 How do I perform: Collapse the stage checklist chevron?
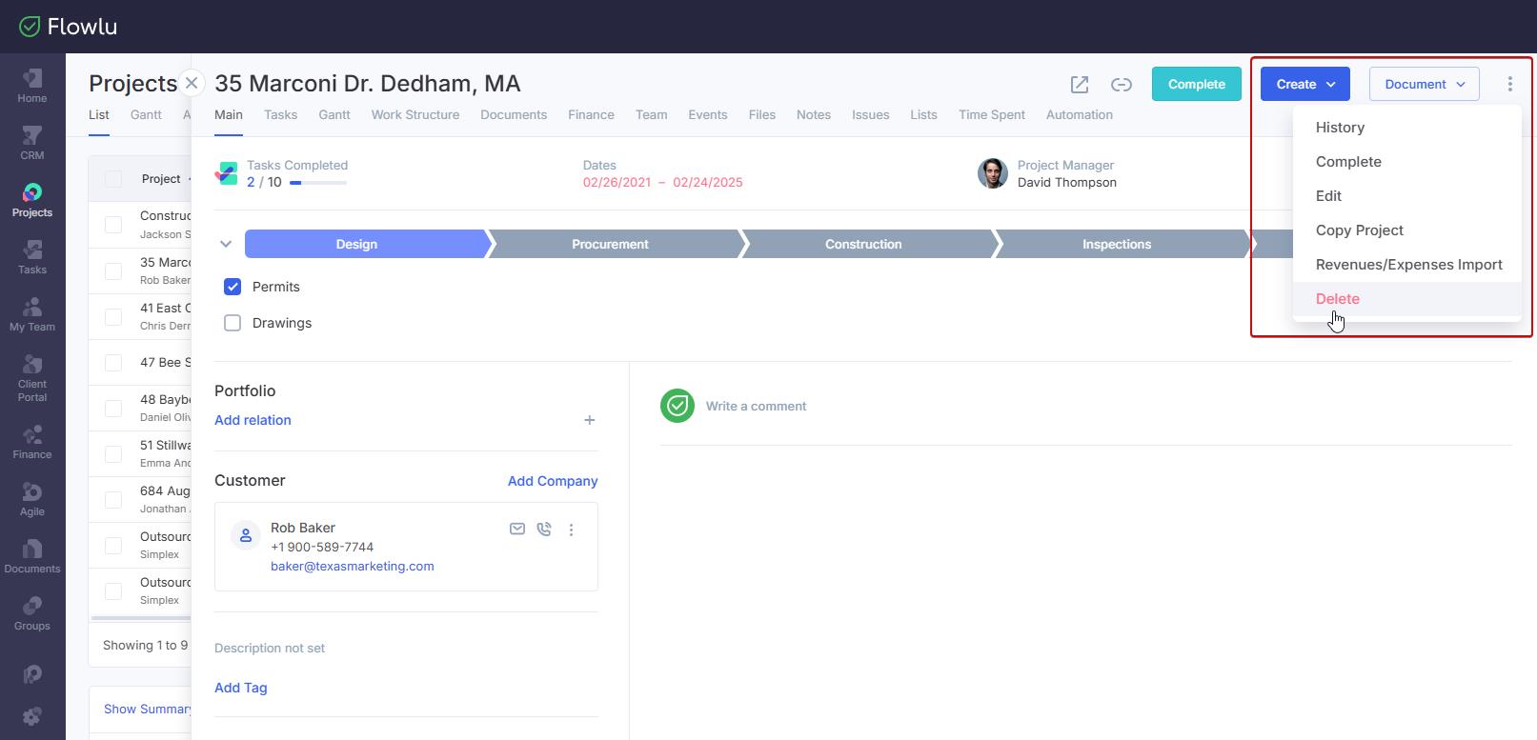click(226, 244)
